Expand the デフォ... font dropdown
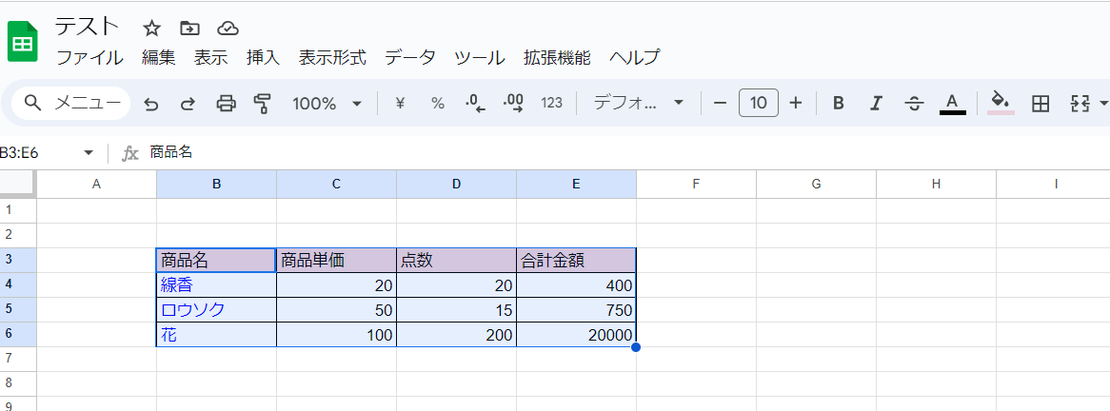The image size is (1110, 411). (x=638, y=104)
